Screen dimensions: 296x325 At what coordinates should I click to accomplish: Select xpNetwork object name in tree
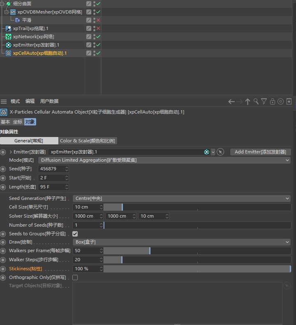(33, 37)
